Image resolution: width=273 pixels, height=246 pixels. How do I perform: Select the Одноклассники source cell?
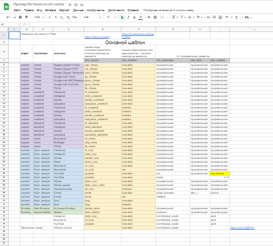(x=68, y=189)
